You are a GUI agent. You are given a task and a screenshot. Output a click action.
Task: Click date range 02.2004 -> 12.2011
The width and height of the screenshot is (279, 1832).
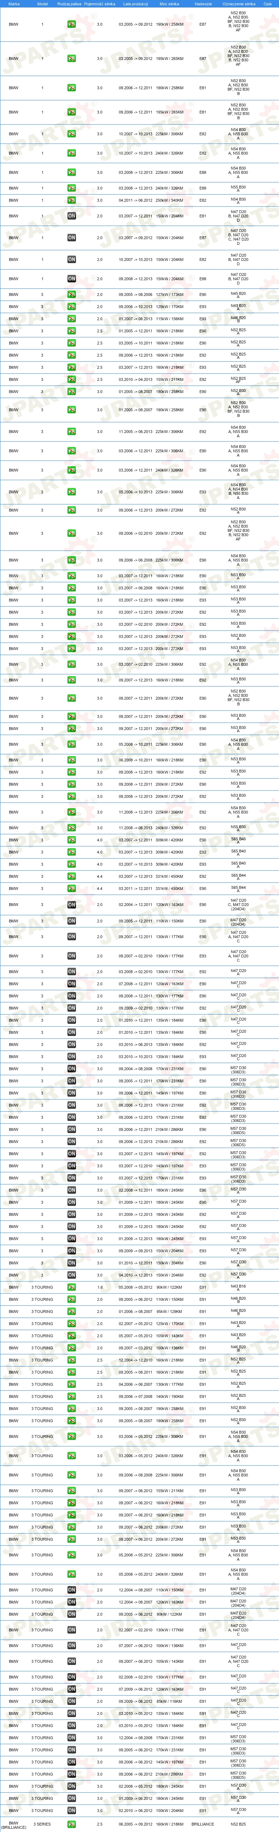[x=136, y=905]
